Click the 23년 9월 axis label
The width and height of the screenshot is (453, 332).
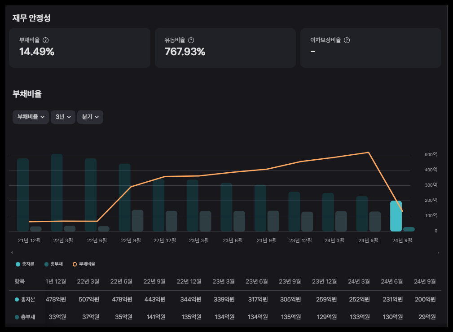tap(266, 240)
